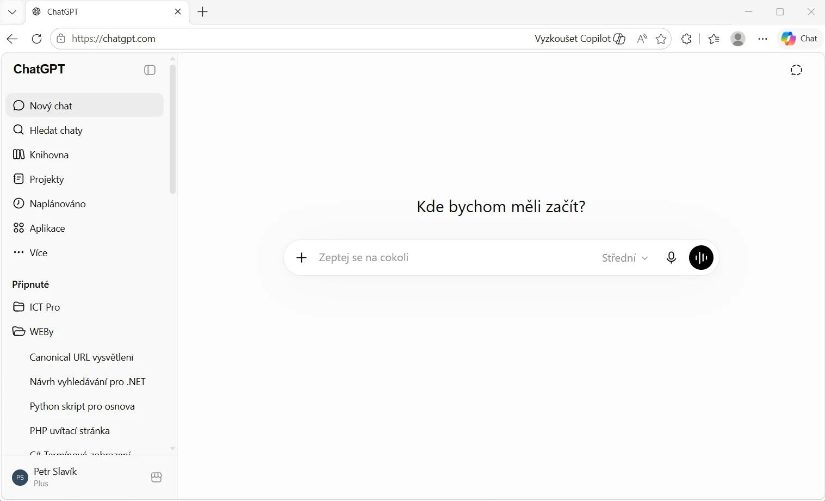Start dictation with the microphone icon
The height and width of the screenshot is (501, 825).
[671, 258]
